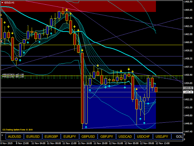Screen dimensions: 194x146
Task: Switch chart to AUDUSD symbol button
Action: tap(15, 136)
